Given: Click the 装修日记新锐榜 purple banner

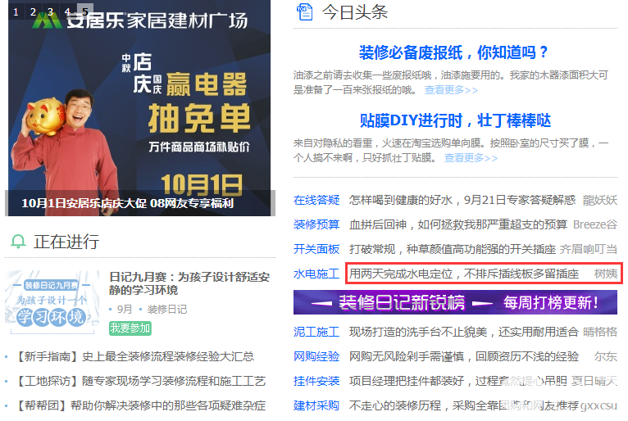Looking at the screenshot, I should (455, 302).
